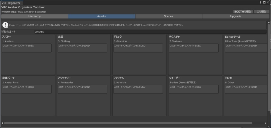The image size is (271, 128).
Task: Click the drop area under EditorTools
Action: tap(246, 48)
